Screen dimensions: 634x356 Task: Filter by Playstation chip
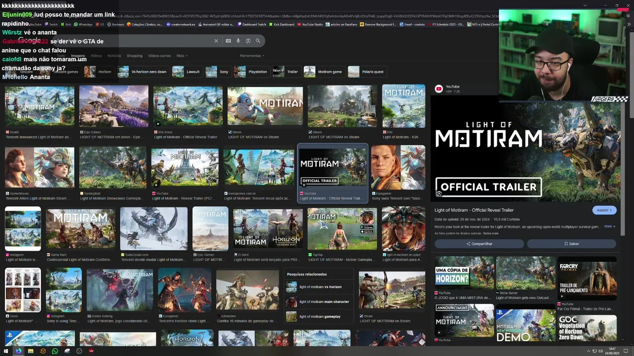[x=251, y=72]
